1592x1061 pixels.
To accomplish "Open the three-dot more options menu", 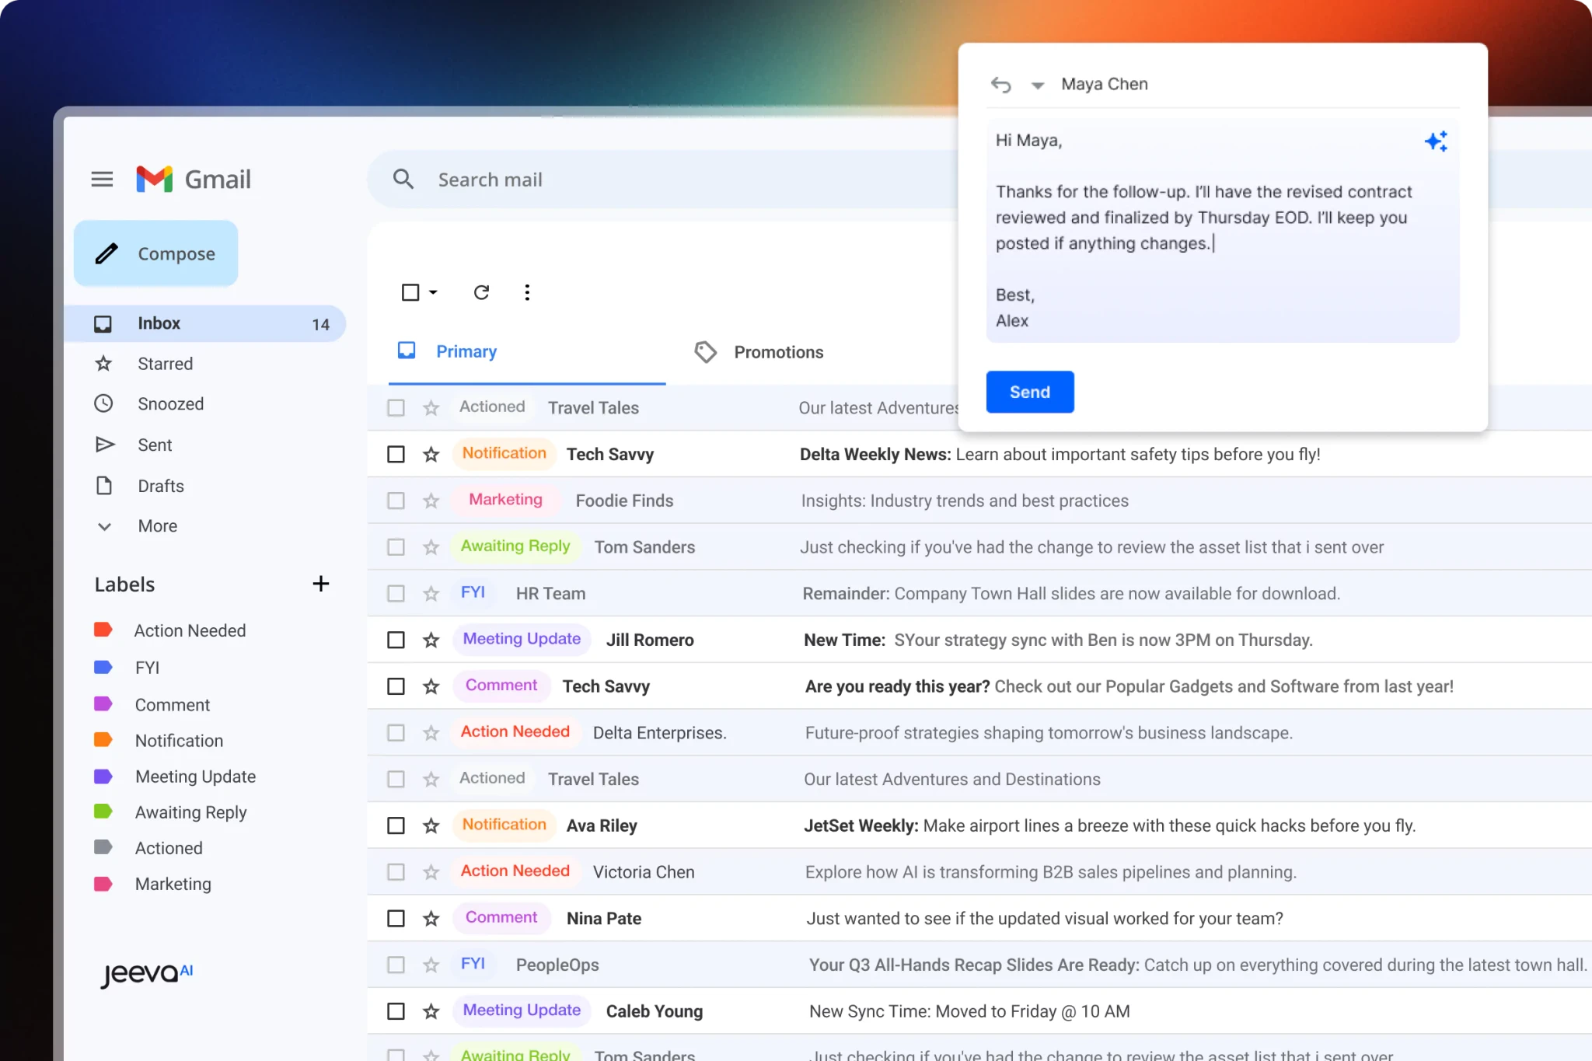I will tap(527, 292).
